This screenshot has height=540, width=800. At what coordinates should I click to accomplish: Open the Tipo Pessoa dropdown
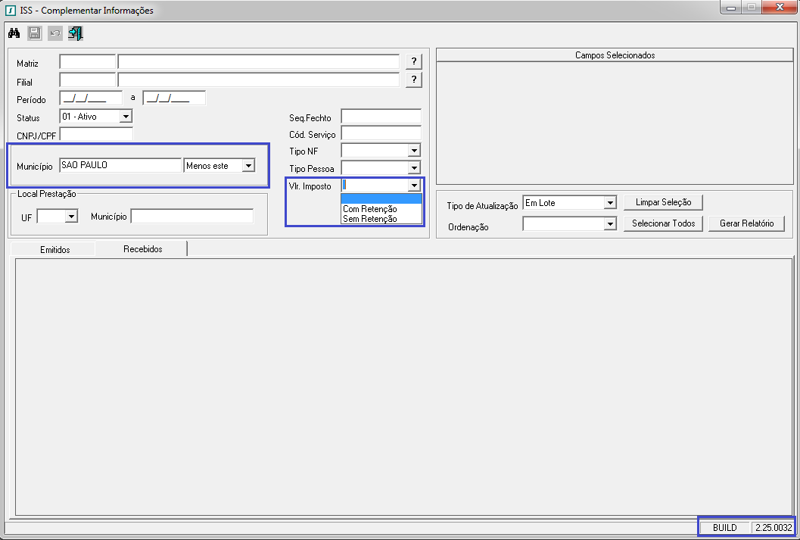[x=413, y=168]
